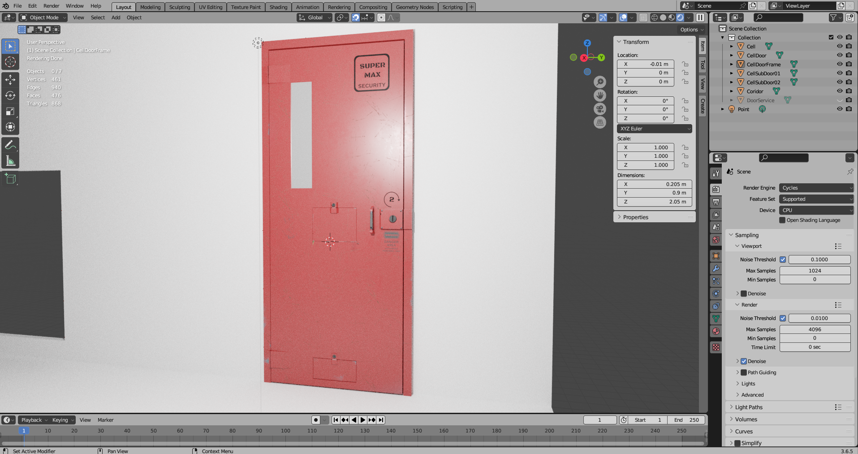Enable Open Shading Language checkbox
Viewport: 858px width, 454px height.
click(782, 220)
